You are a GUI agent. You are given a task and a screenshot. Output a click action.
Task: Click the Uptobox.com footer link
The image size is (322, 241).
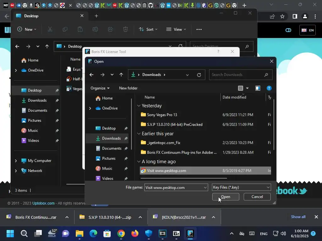coord(43,203)
